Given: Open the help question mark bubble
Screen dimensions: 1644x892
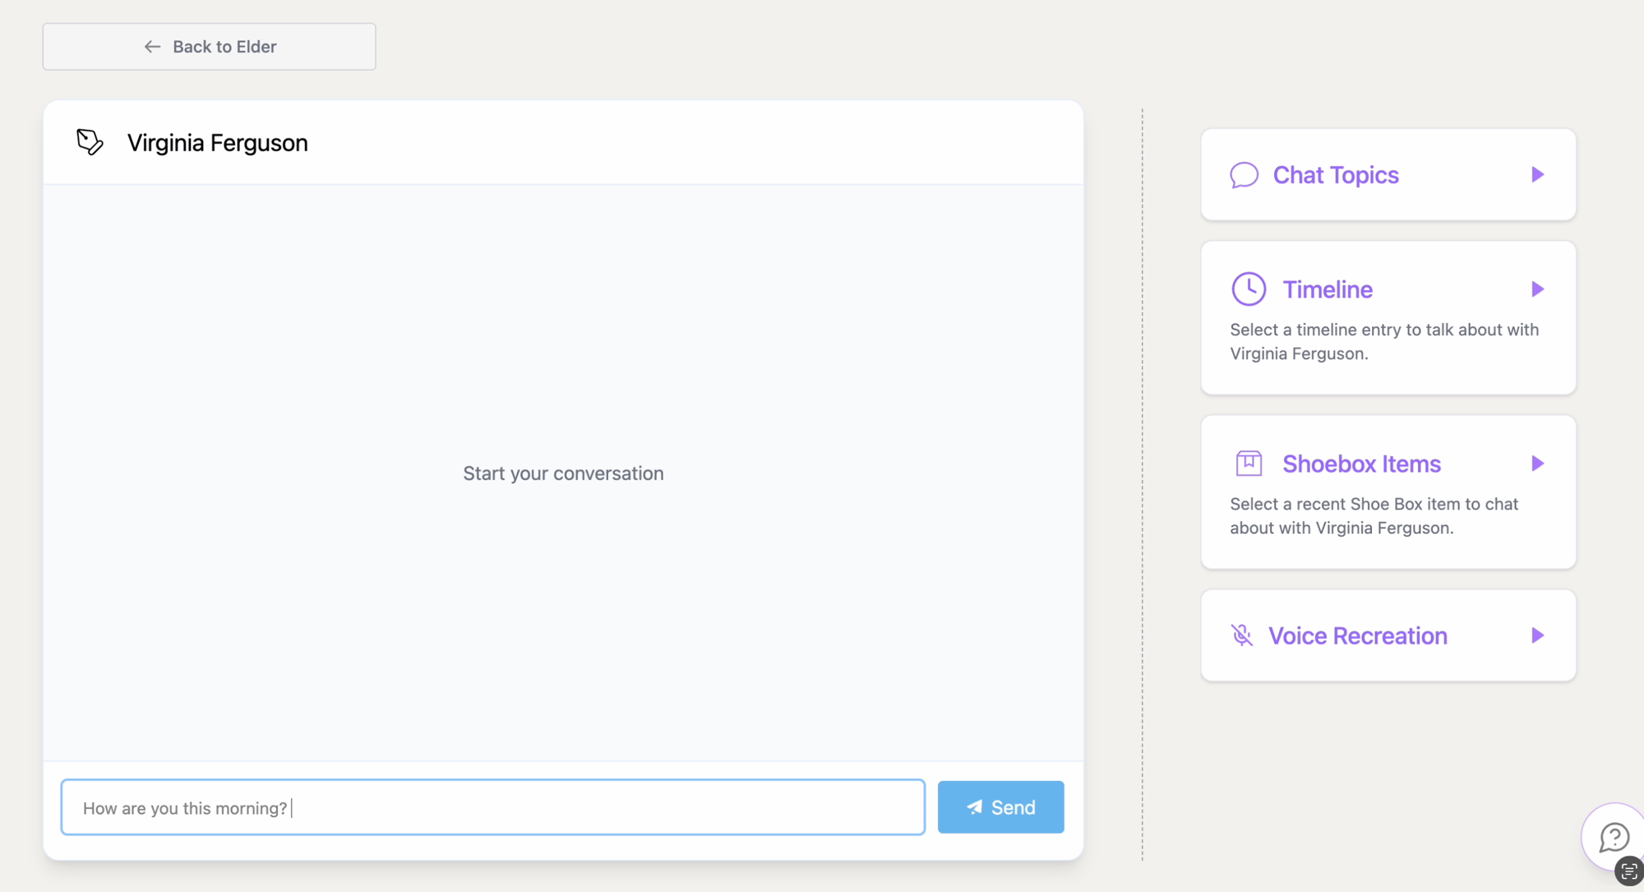Looking at the screenshot, I should pos(1614,837).
